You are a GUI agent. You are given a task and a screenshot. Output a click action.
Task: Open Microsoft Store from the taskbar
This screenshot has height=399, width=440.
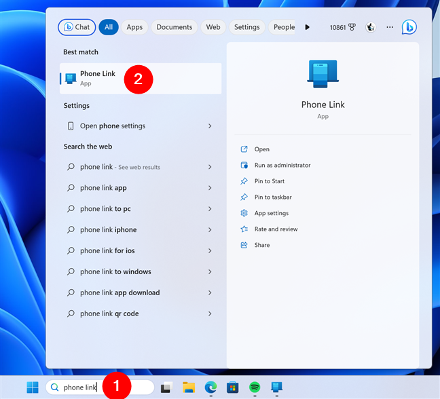point(233,387)
